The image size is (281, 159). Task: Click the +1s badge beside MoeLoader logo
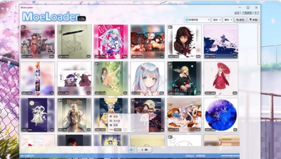tap(82, 19)
